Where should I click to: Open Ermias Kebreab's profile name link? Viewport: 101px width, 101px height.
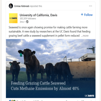(22, 6)
